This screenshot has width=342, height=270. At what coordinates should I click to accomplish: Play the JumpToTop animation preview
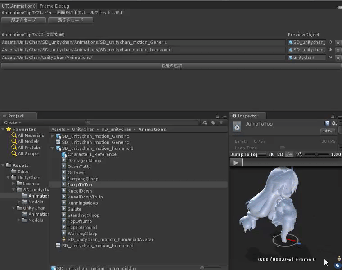coord(236,163)
